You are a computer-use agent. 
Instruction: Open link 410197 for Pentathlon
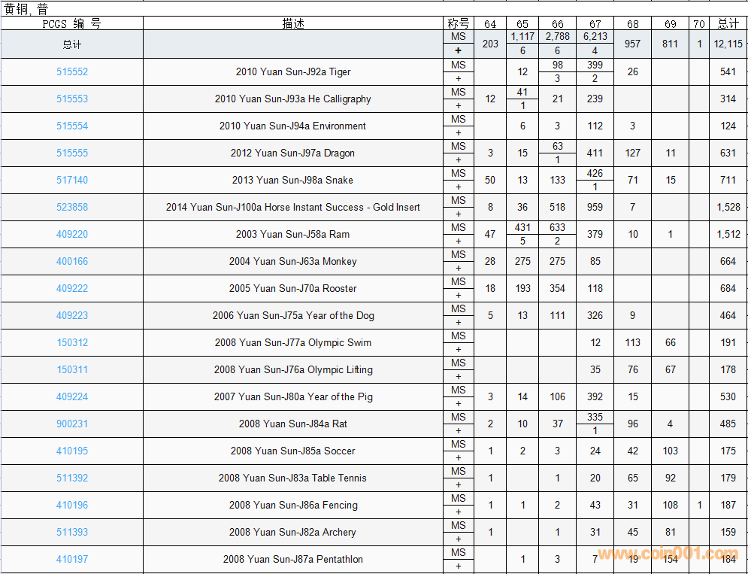pos(72,560)
